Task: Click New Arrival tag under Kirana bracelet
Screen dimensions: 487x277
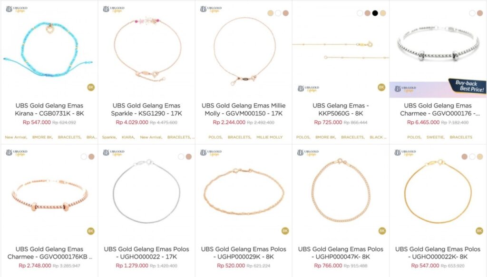Action: pos(16,137)
